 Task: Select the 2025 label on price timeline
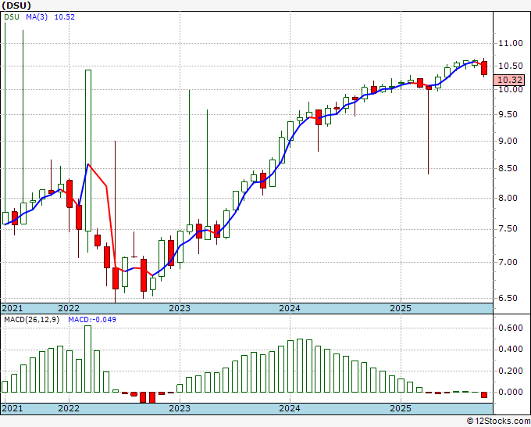click(401, 308)
